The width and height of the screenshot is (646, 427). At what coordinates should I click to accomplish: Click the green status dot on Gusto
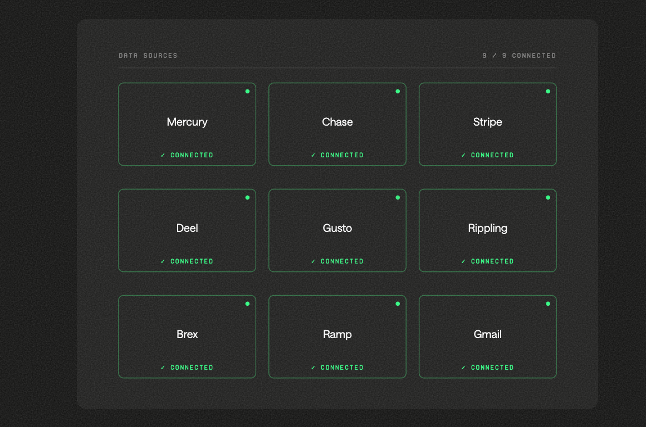398,197
